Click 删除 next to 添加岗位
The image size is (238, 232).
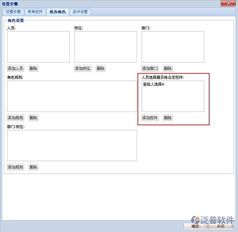pyautogui.click(x=101, y=68)
